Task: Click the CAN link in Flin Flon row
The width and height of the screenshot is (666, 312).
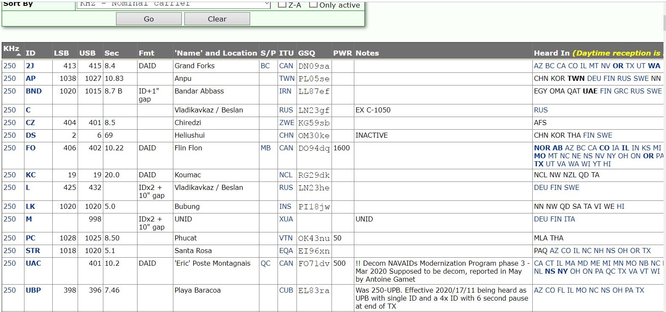Action: pyautogui.click(x=286, y=148)
